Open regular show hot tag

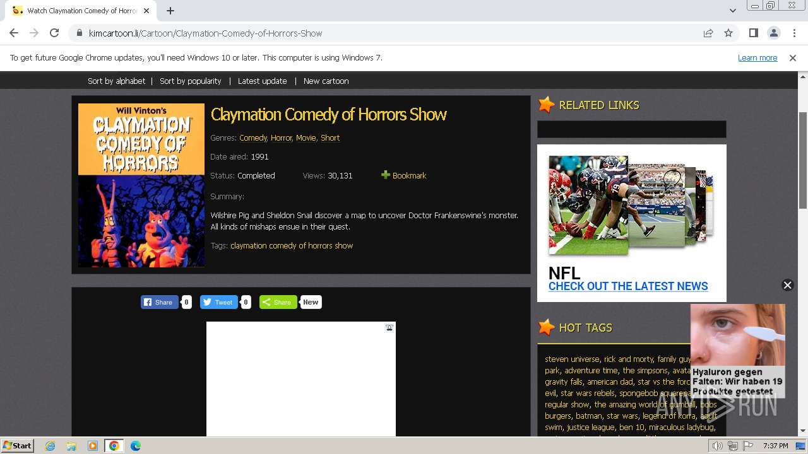(567, 404)
